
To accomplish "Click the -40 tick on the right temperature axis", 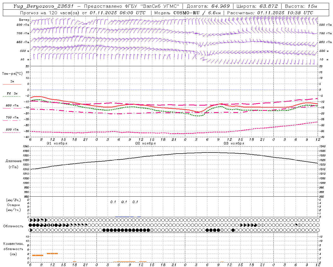I will tap(322, 137).
